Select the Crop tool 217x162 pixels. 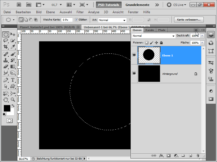(6, 47)
